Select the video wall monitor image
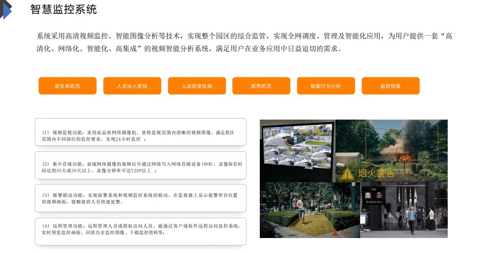Viewport: 490px width, 253px height. [x=297, y=150]
